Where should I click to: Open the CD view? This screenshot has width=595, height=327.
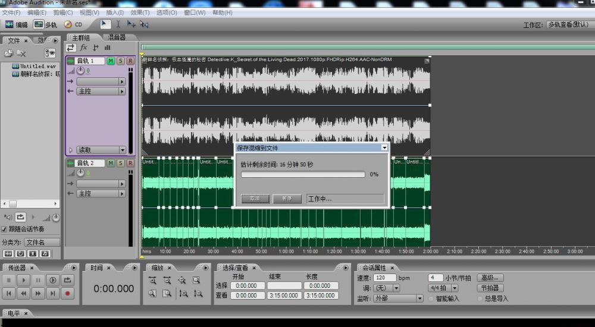(73, 24)
